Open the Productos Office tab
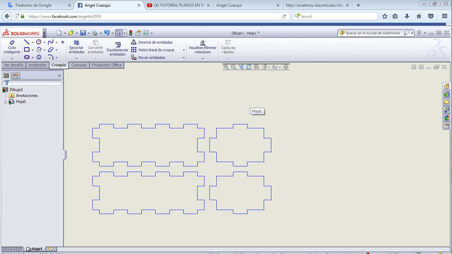The height and width of the screenshot is (254, 452). 107,65
